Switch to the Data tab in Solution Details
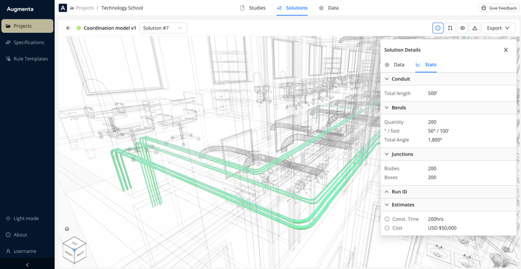Screen dimensions: 521x269 coord(394,65)
